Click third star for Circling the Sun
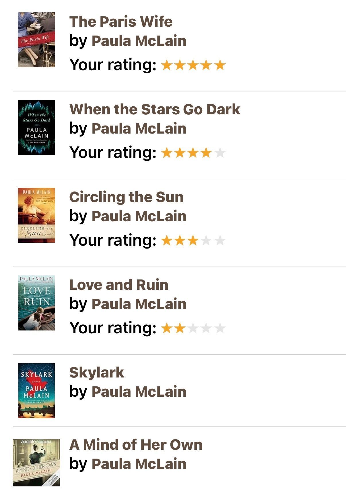Screen dimensions: 346x495 click(193, 241)
